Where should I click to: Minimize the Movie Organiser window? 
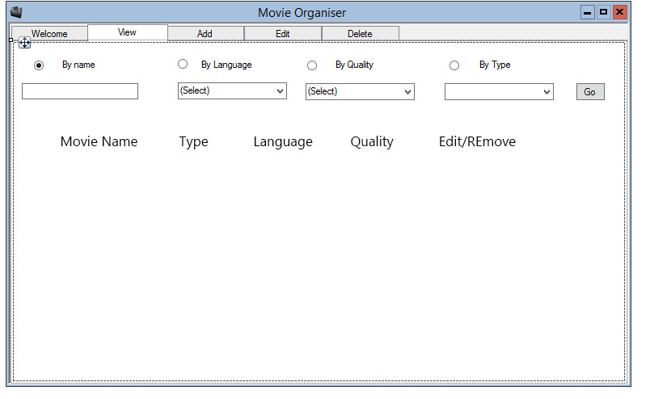coord(588,12)
